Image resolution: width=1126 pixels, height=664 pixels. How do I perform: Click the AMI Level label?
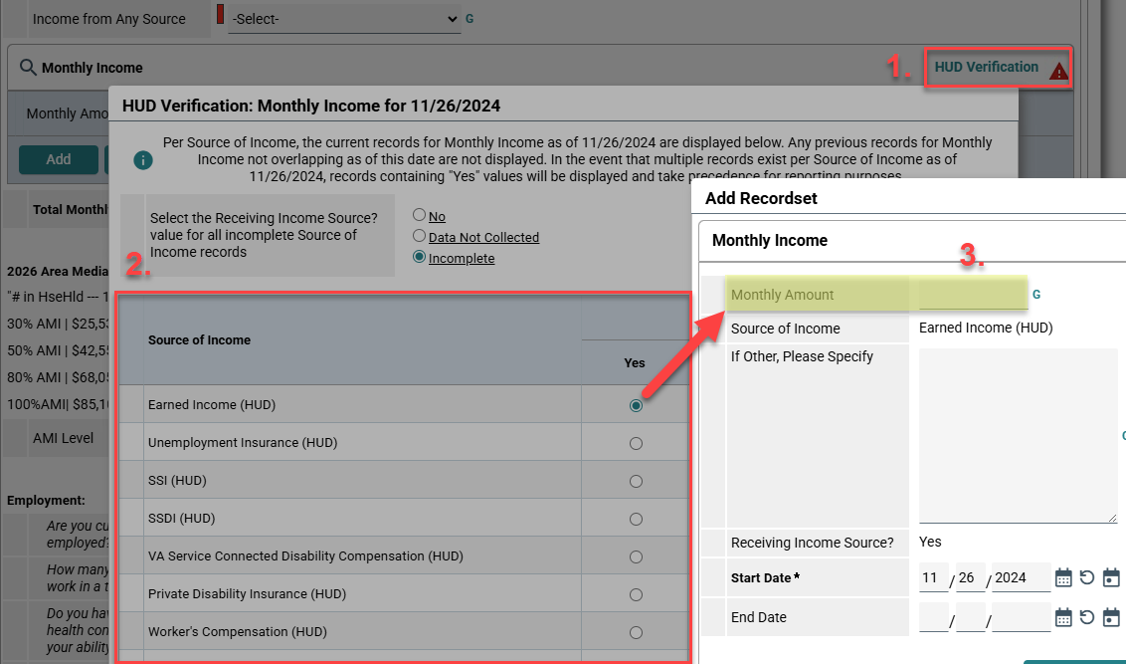click(x=64, y=438)
